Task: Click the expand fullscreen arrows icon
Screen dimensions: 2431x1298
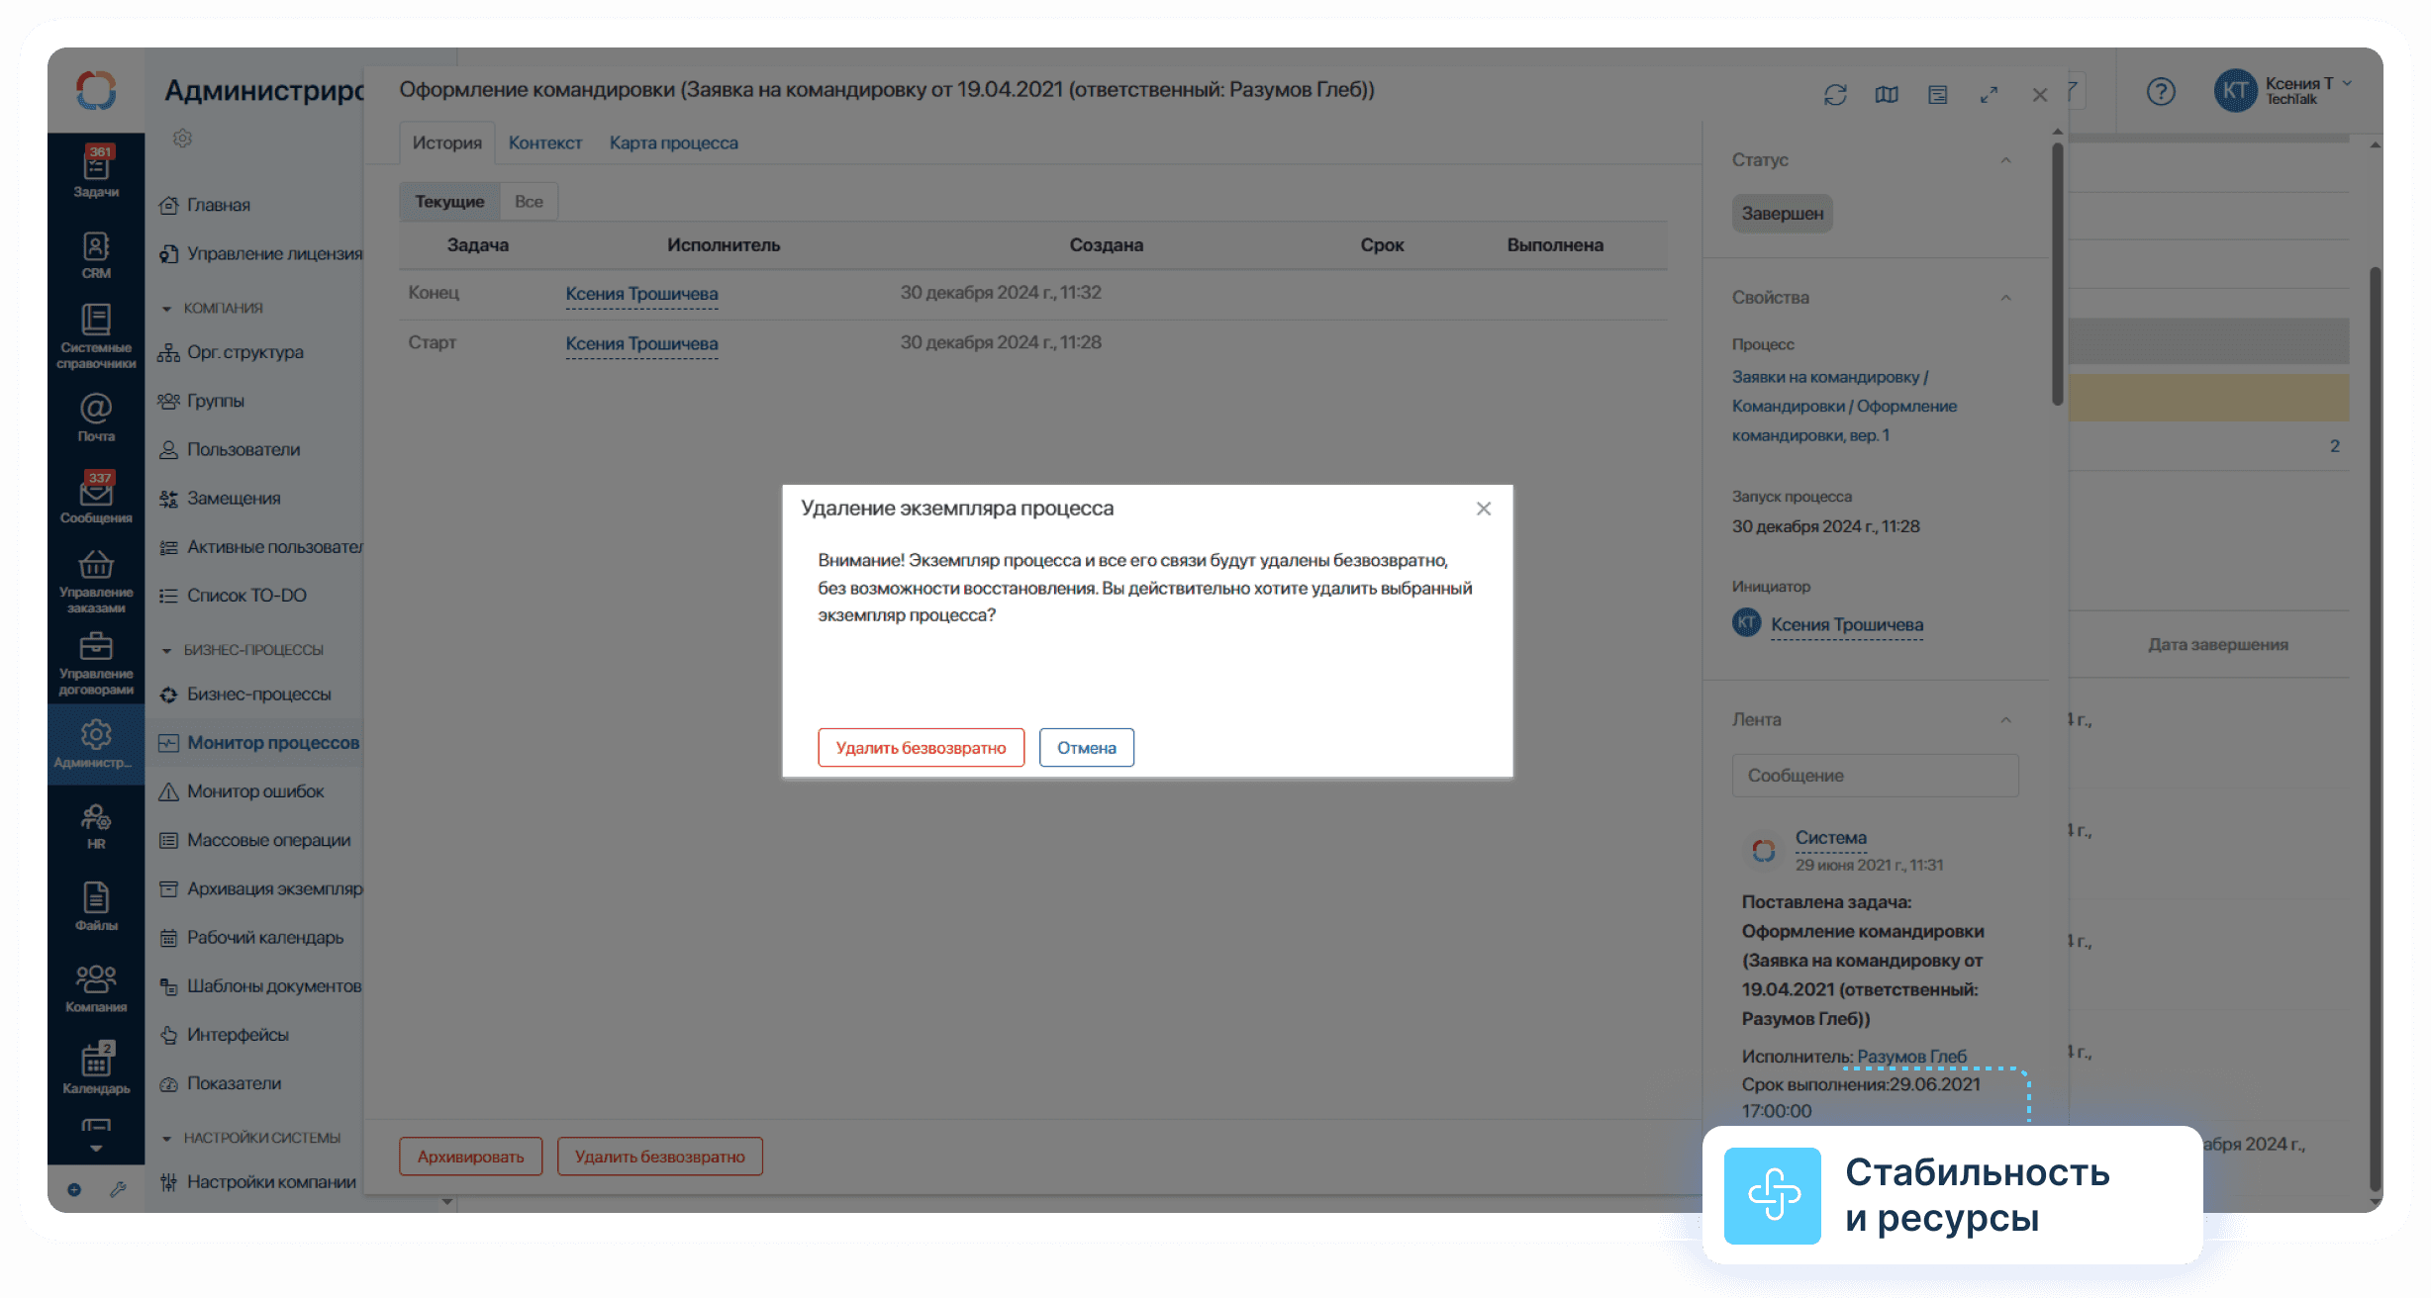Action: point(1989,95)
